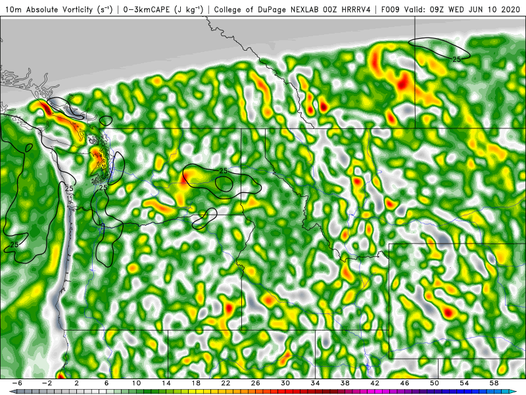The image size is (526, 395).
Task: Click the 50 label on the color scale
Action: pyautogui.click(x=435, y=383)
